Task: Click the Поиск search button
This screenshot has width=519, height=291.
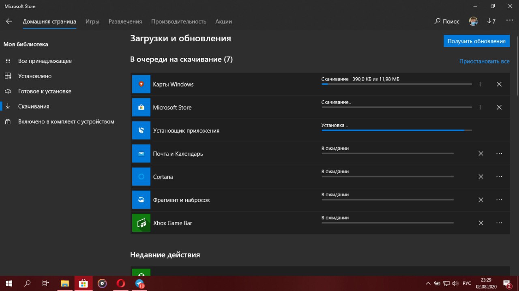Action: (x=447, y=21)
